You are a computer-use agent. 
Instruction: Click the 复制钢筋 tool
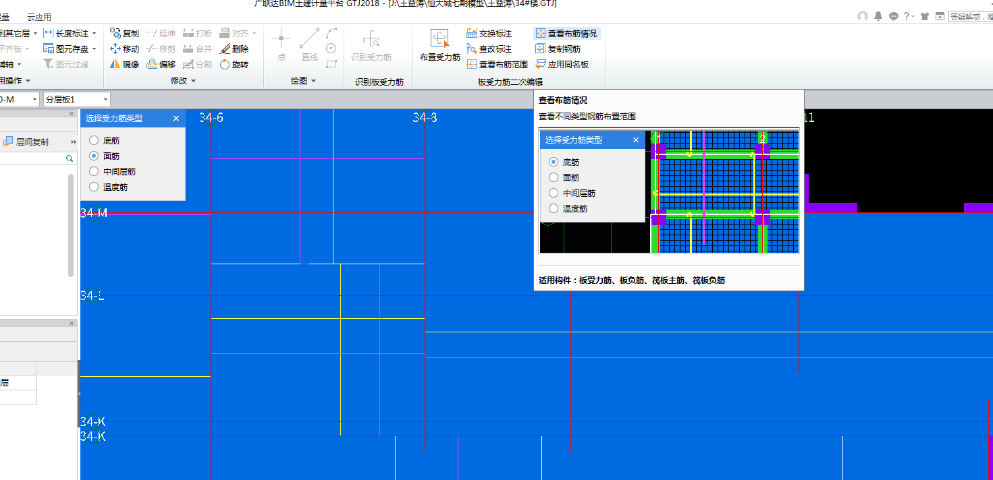tap(558, 49)
